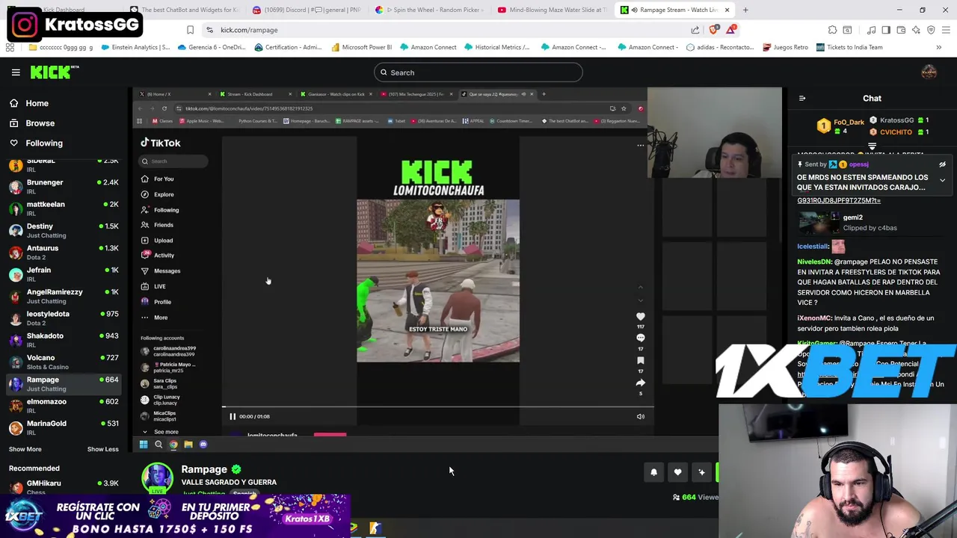Click the Kick beta logo
The height and width of the screenshot is (538, 957).
point(55,72)
